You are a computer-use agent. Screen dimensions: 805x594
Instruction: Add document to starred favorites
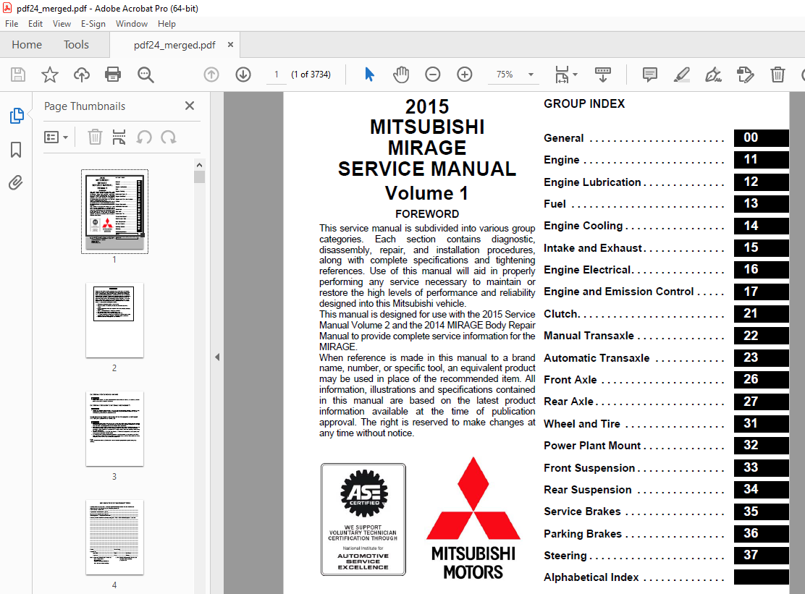[50, 75]
